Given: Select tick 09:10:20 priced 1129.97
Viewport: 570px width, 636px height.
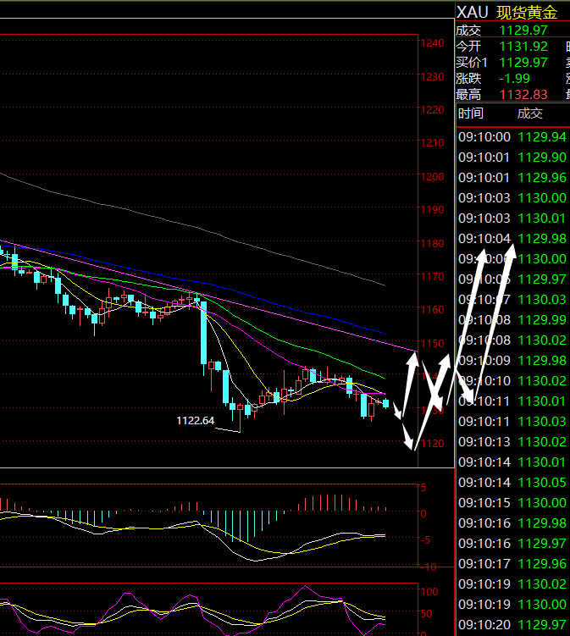Looking at the screenshot, I should 512,625.
